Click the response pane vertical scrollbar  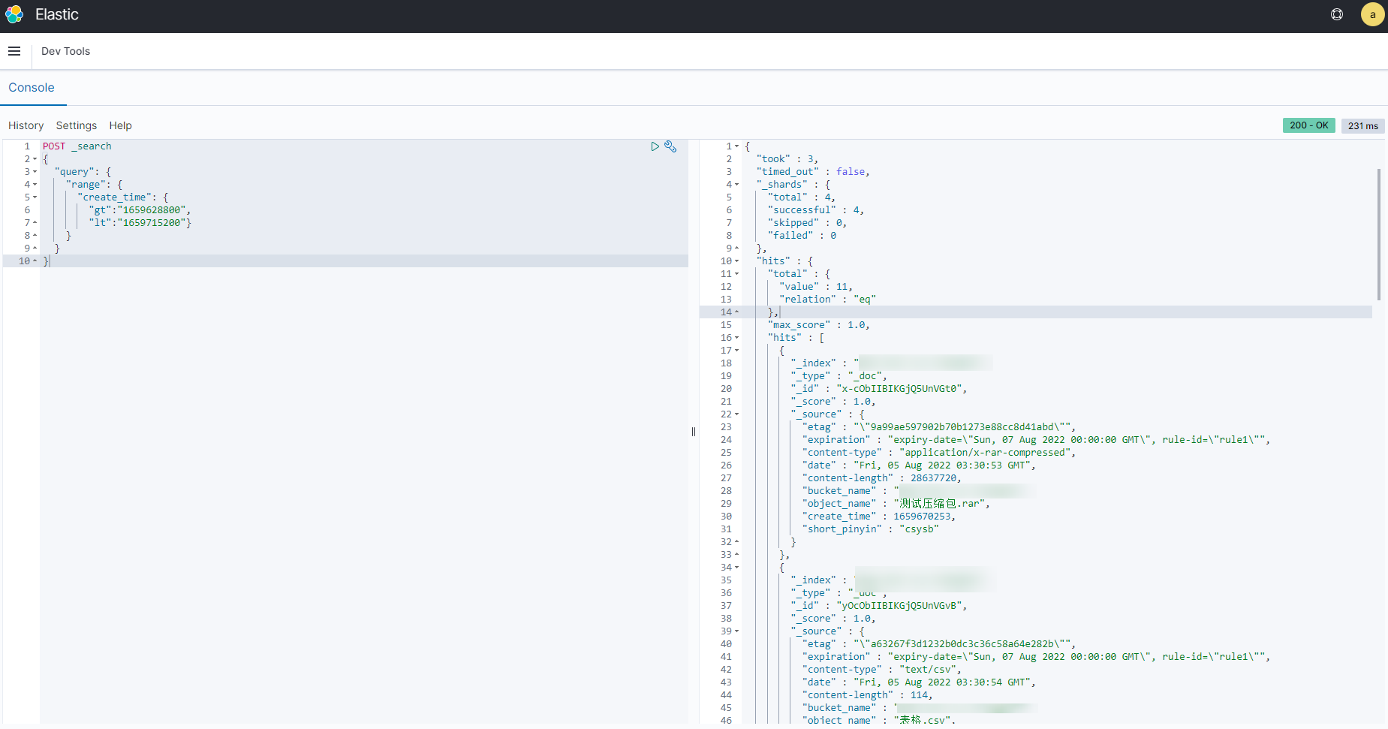[1378, 234]
